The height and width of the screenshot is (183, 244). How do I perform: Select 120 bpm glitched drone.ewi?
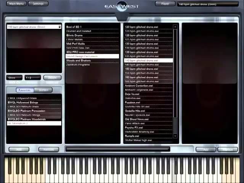coord(148,27)
